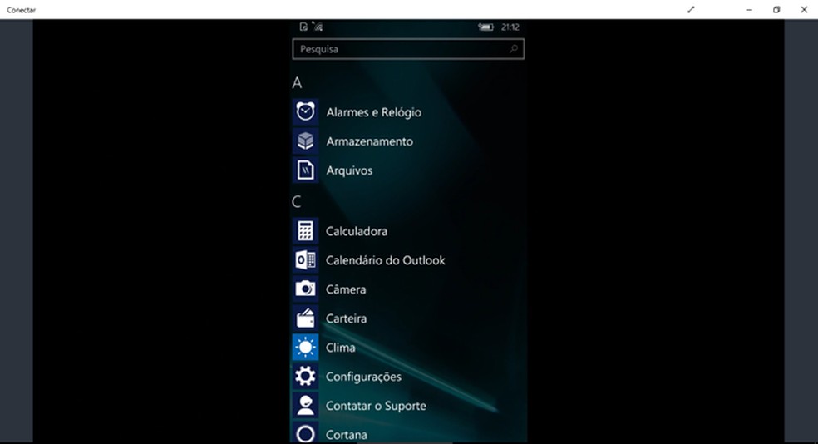The image size is (818, 444).
Task: Select Contatar o Suporte label
Action: (x=376, y=406)
